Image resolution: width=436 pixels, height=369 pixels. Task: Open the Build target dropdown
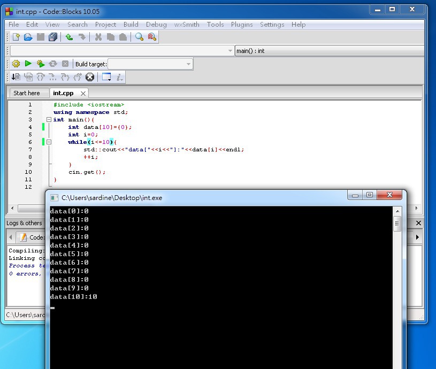(188, 64)
